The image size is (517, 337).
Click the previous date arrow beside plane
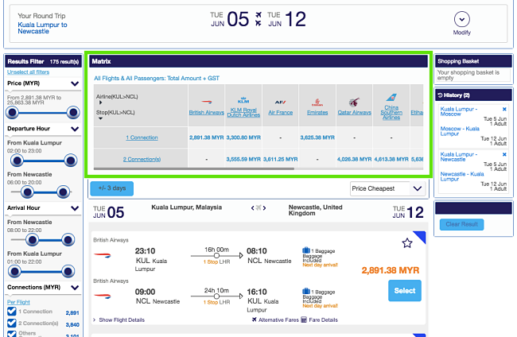click(x=253, y=208)
